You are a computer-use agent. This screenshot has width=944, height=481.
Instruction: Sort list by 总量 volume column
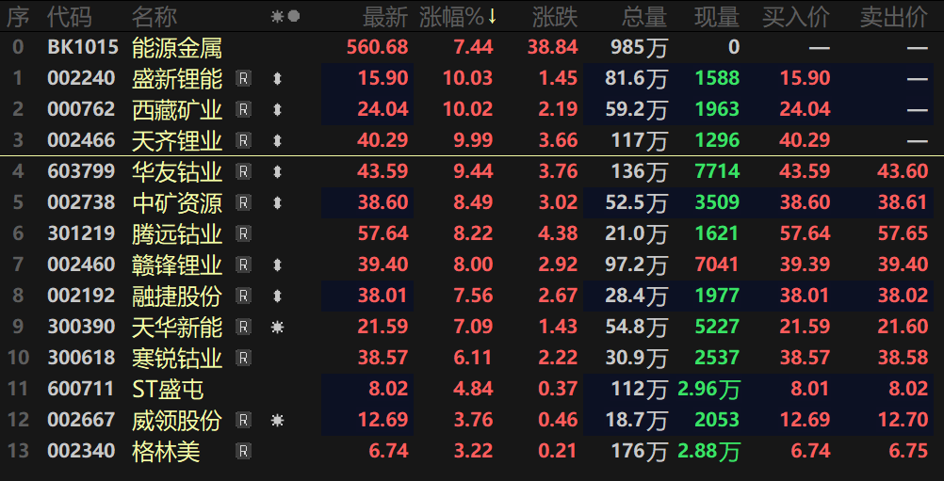[x=643, y=17]
